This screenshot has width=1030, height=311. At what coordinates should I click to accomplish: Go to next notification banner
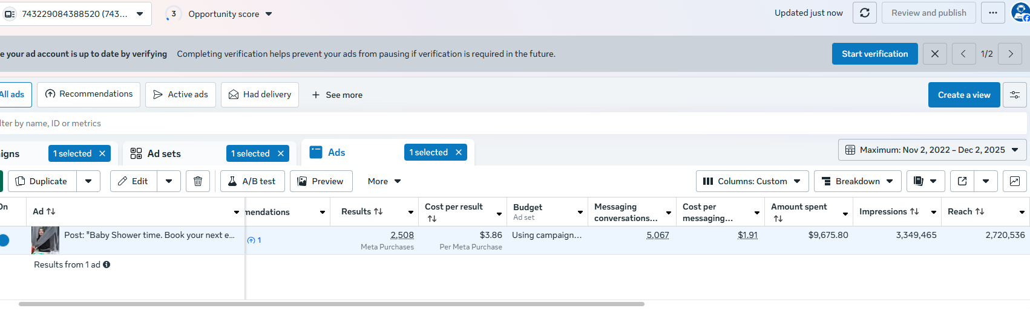click(x=1010, y=54)
